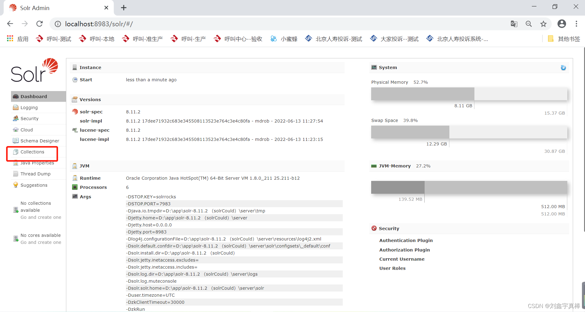Open the Chrome three-dot menu

[576, 24]
